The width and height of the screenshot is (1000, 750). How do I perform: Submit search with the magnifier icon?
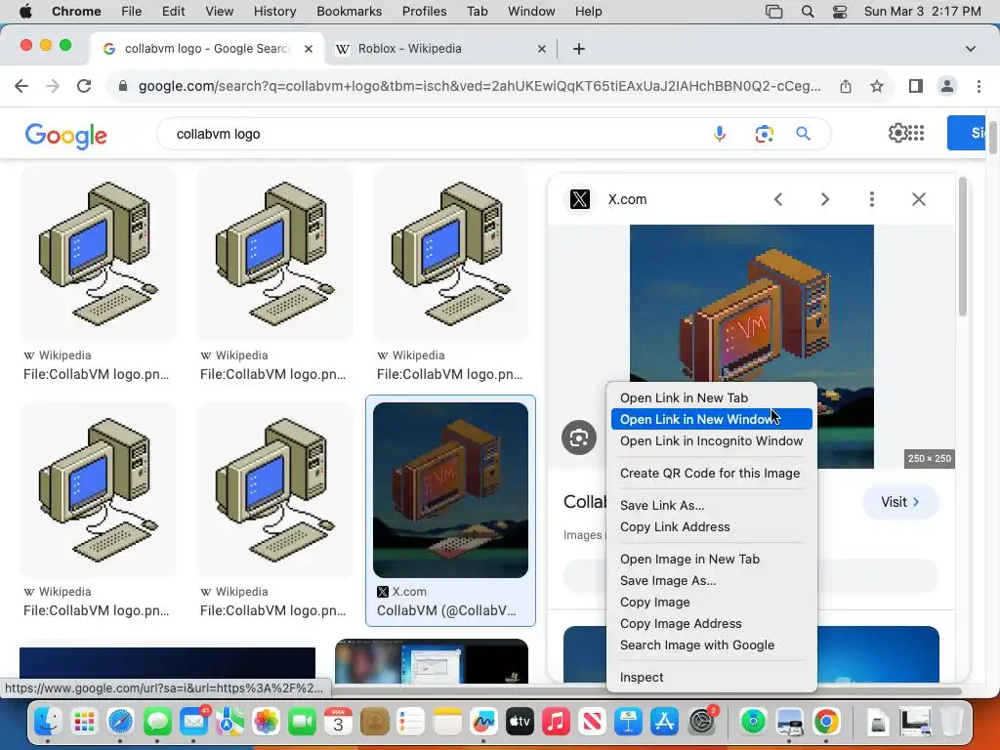[x=803, y=134]
